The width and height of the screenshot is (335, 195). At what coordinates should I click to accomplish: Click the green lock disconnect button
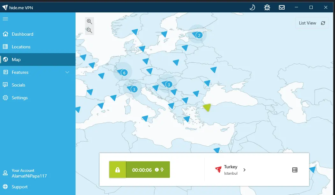(118, 170)
